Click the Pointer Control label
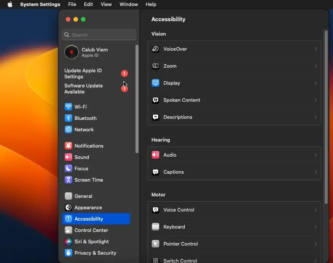333x263 pixels. click(181, 244)
